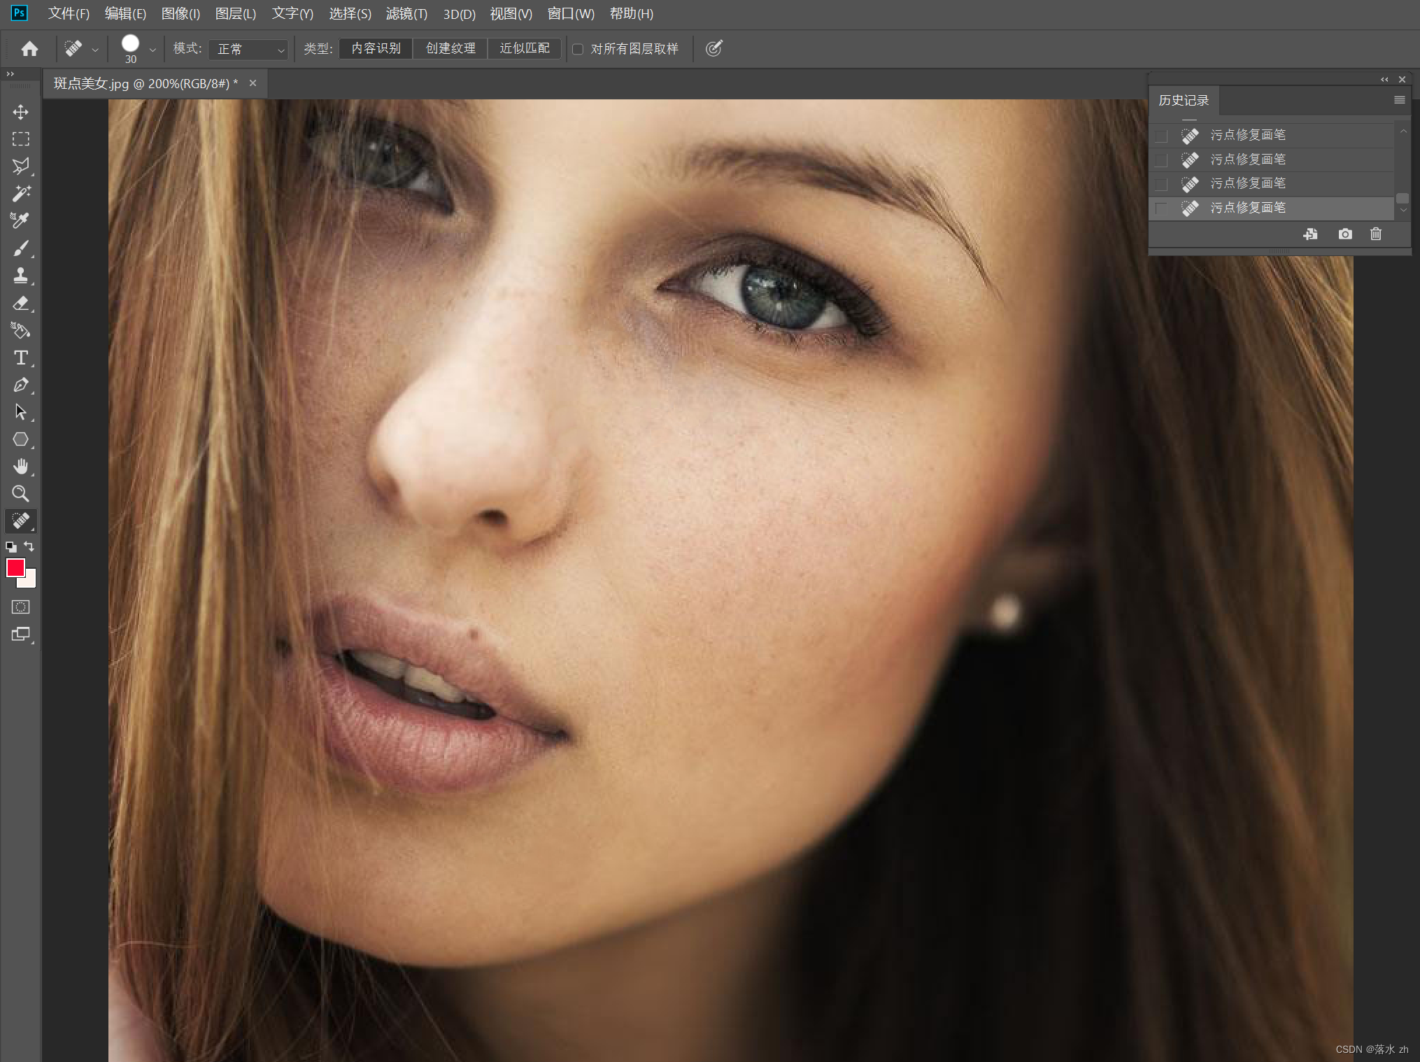Click the red foreground color swatch
Image resolution: width=1420 pixels, height=1062 pixels.
click(15, 567)
